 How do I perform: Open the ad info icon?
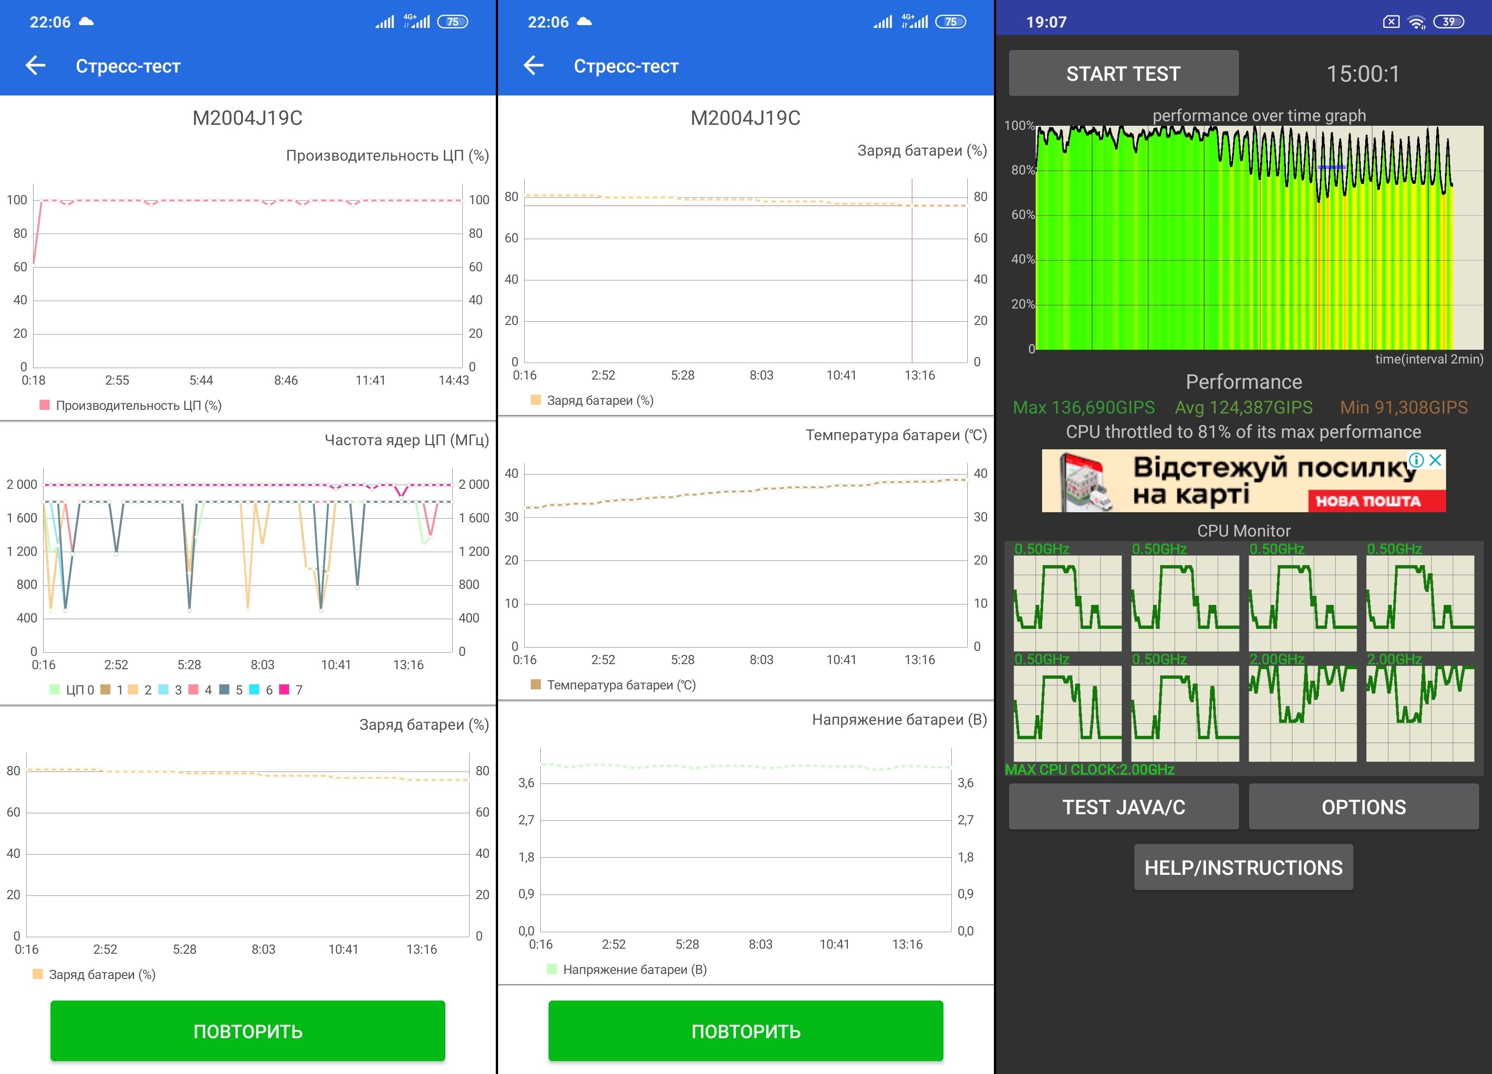1416,460
